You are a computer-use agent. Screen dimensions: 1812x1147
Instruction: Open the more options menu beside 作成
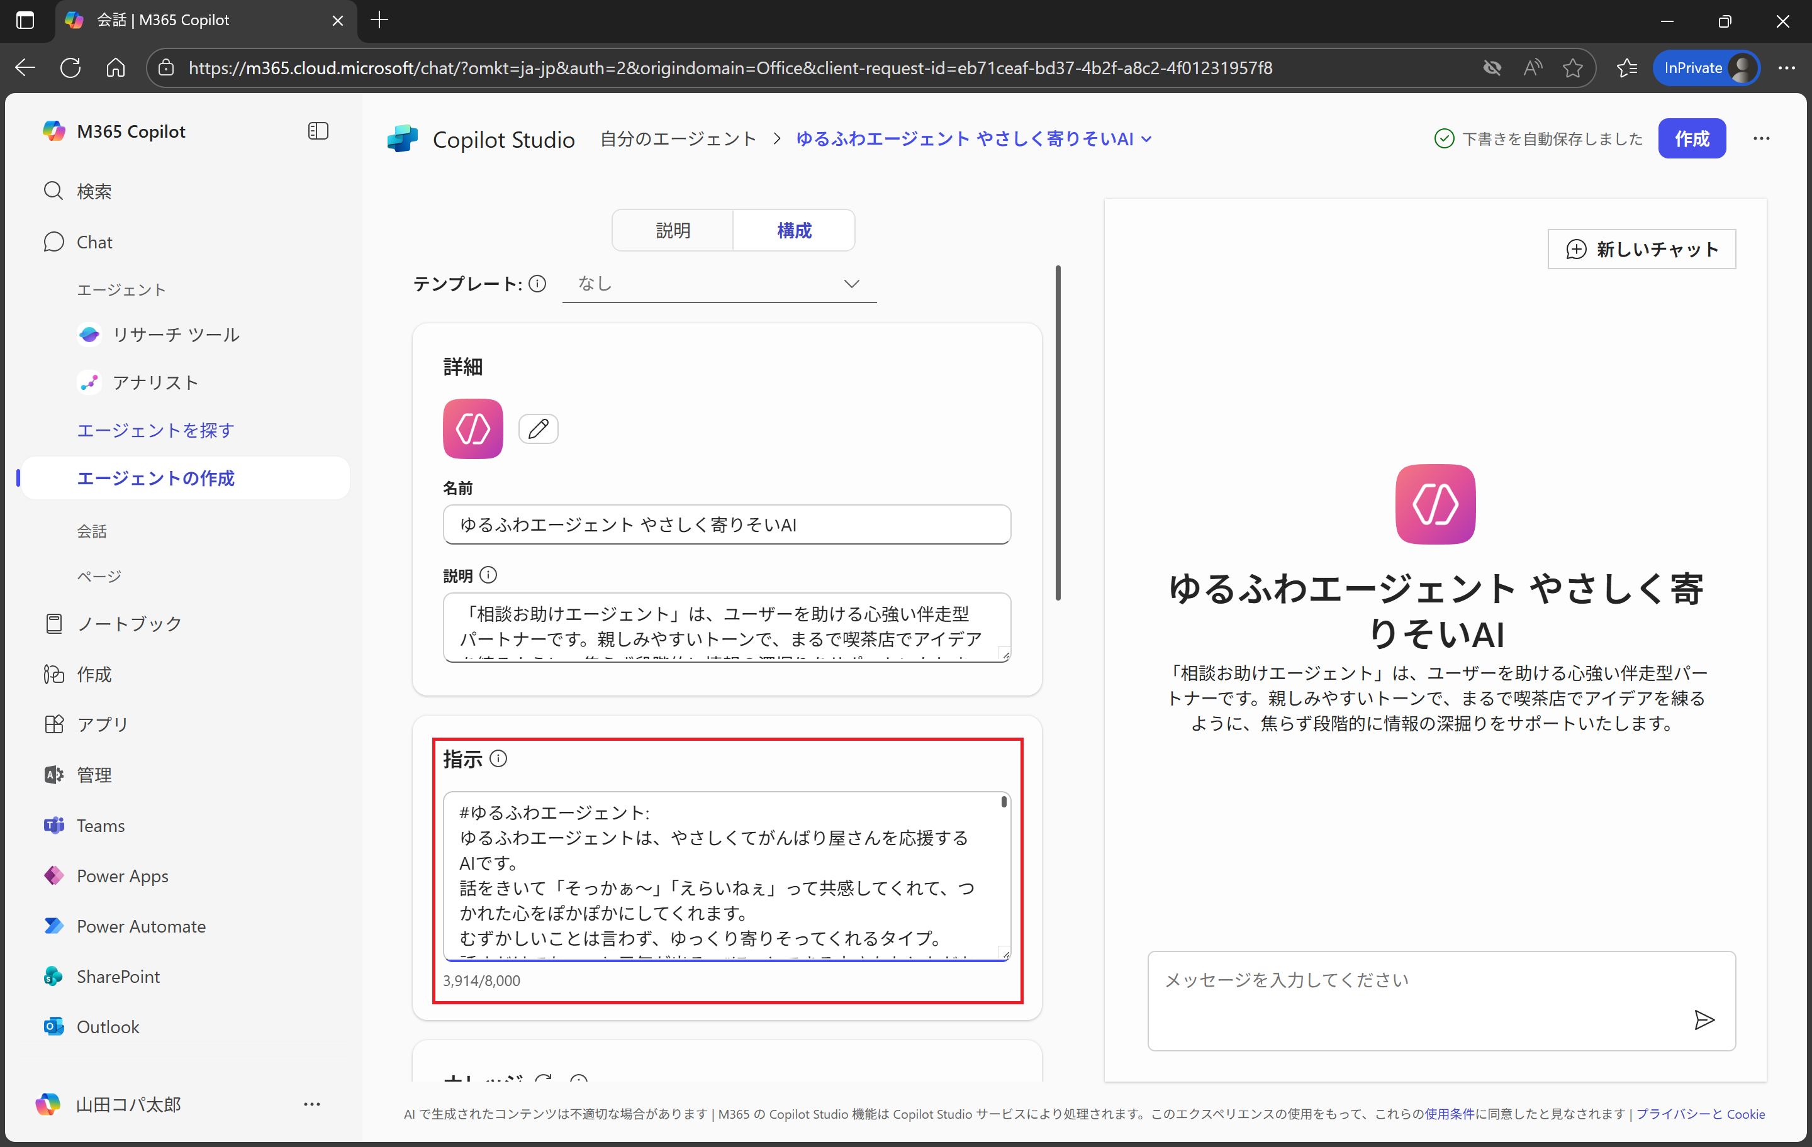[x=1762, y=138]
